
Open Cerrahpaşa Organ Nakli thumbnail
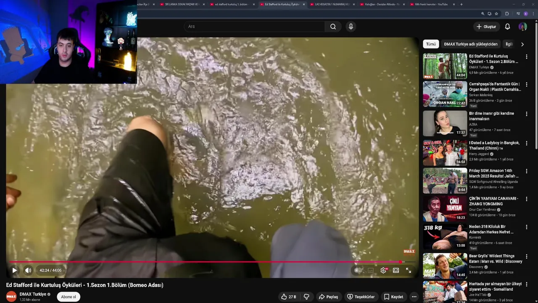pyautogui.click(x=445, y=94)
